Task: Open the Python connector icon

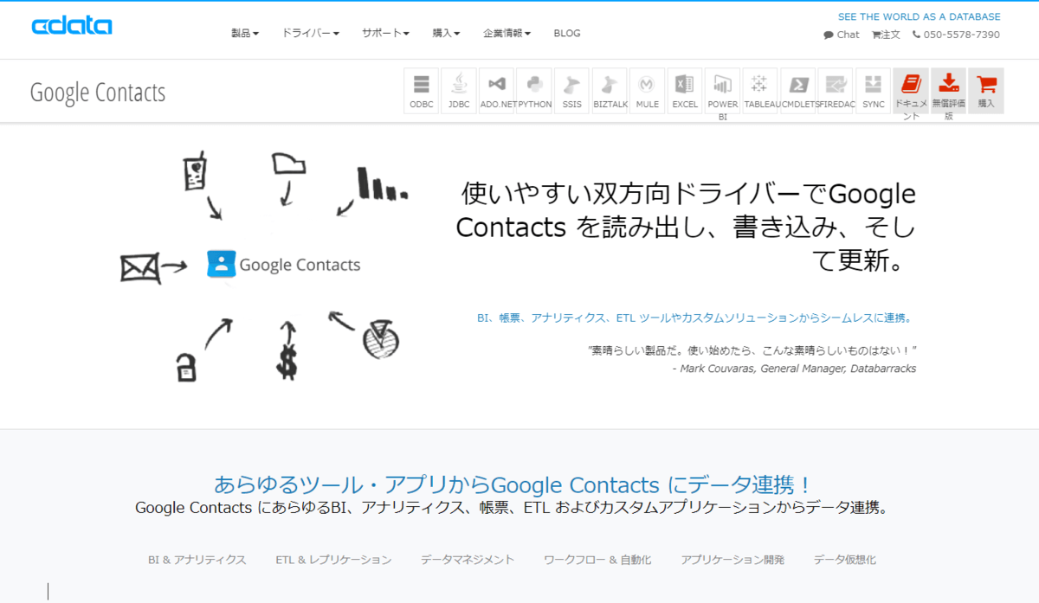Action: [534, 91]
